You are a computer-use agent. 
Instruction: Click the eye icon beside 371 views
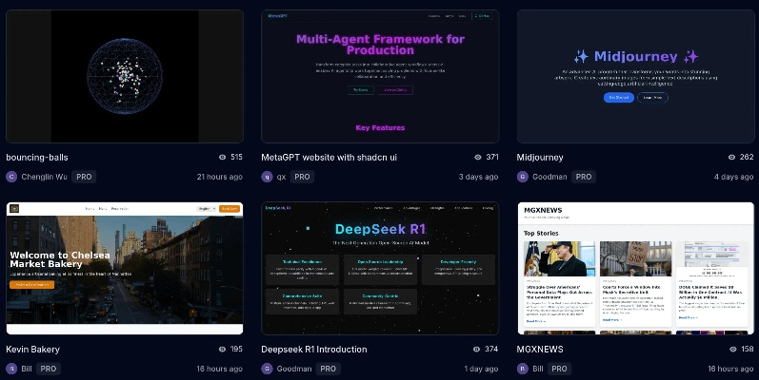pos(478,157)
